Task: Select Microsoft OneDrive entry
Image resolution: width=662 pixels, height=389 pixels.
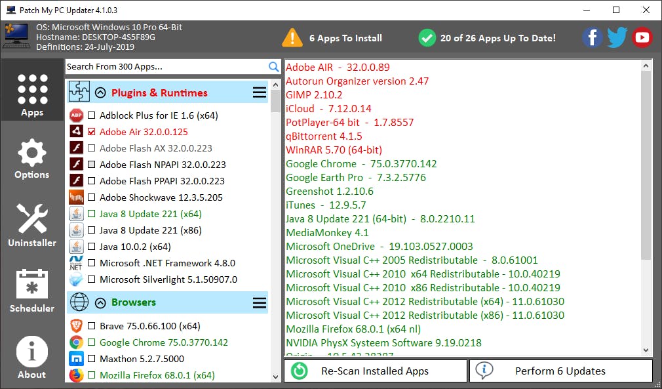Action: coord(379,246)
